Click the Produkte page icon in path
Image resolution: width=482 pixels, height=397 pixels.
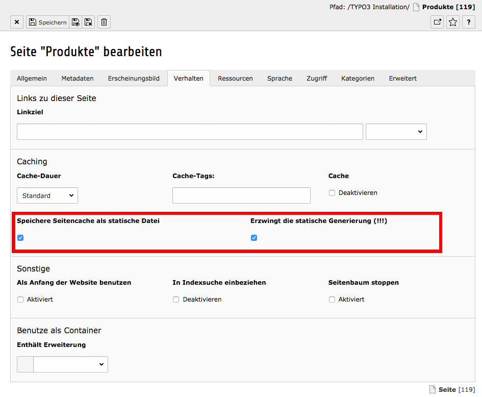(416, 7)
